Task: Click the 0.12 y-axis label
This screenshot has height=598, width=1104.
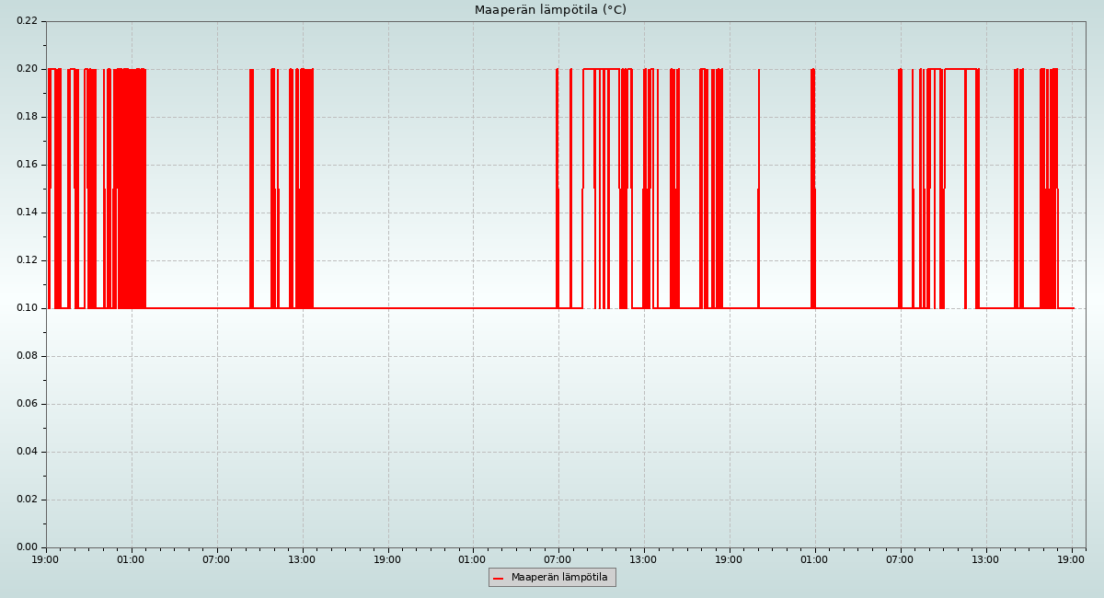Action: click(x=27, y=260)
